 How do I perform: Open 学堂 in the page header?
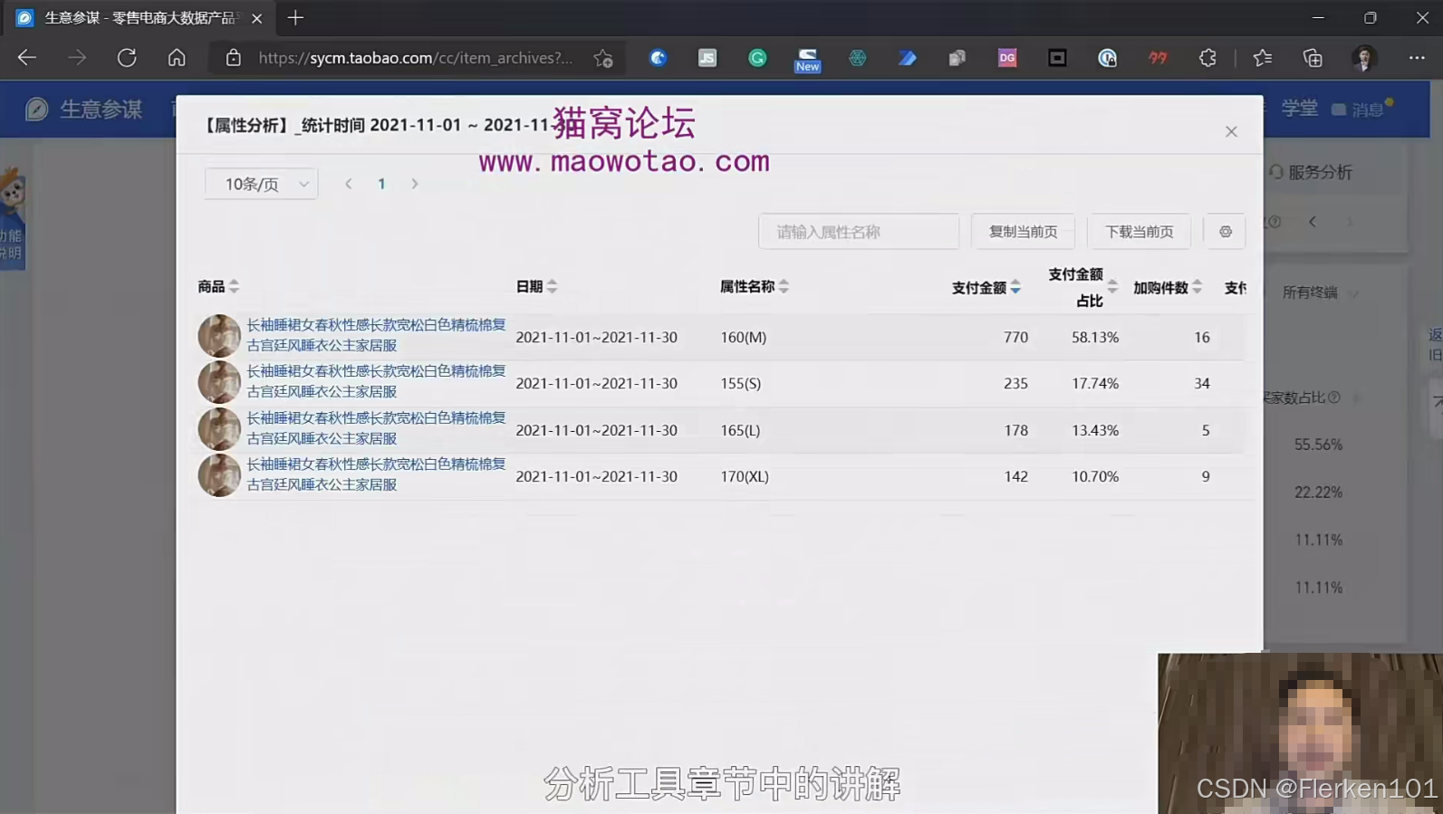(1300, 108)
